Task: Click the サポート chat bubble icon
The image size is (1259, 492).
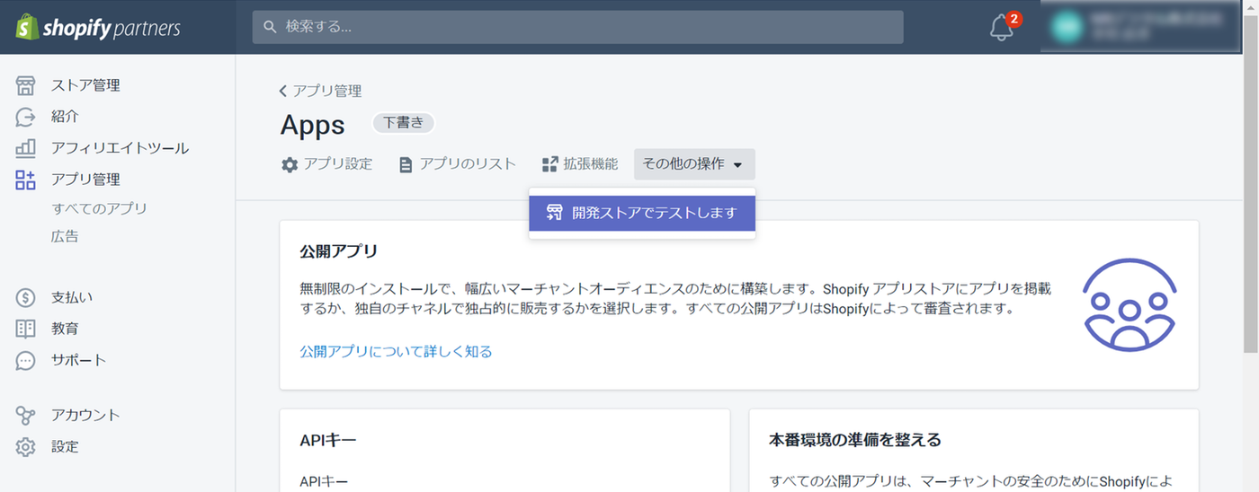Action: pyautogui.click(x=25, y=360)
